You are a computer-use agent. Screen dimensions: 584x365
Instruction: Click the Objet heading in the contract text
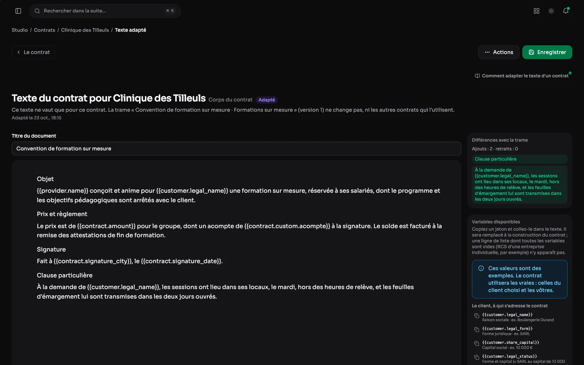pyautogui.click(x=45, y=179)
